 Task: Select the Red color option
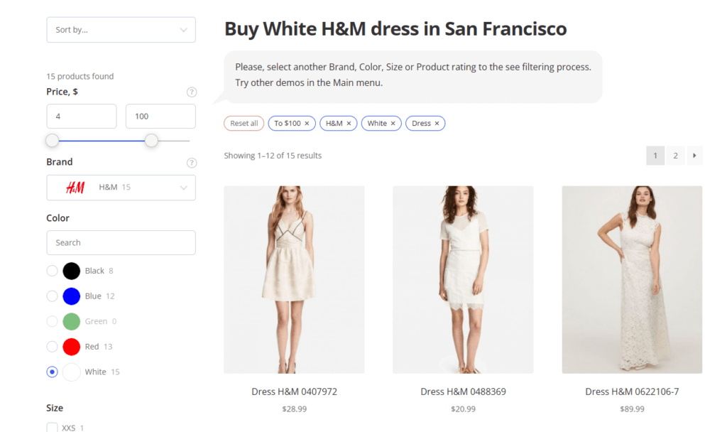[x=52, y=346]
